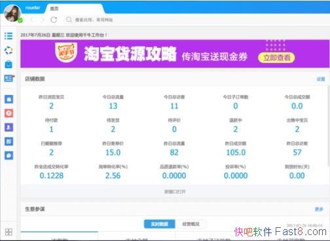Open the bulleted list menu icon in sidebar
The width and height of the screenshot is (330, 241).
click(9, 36)
